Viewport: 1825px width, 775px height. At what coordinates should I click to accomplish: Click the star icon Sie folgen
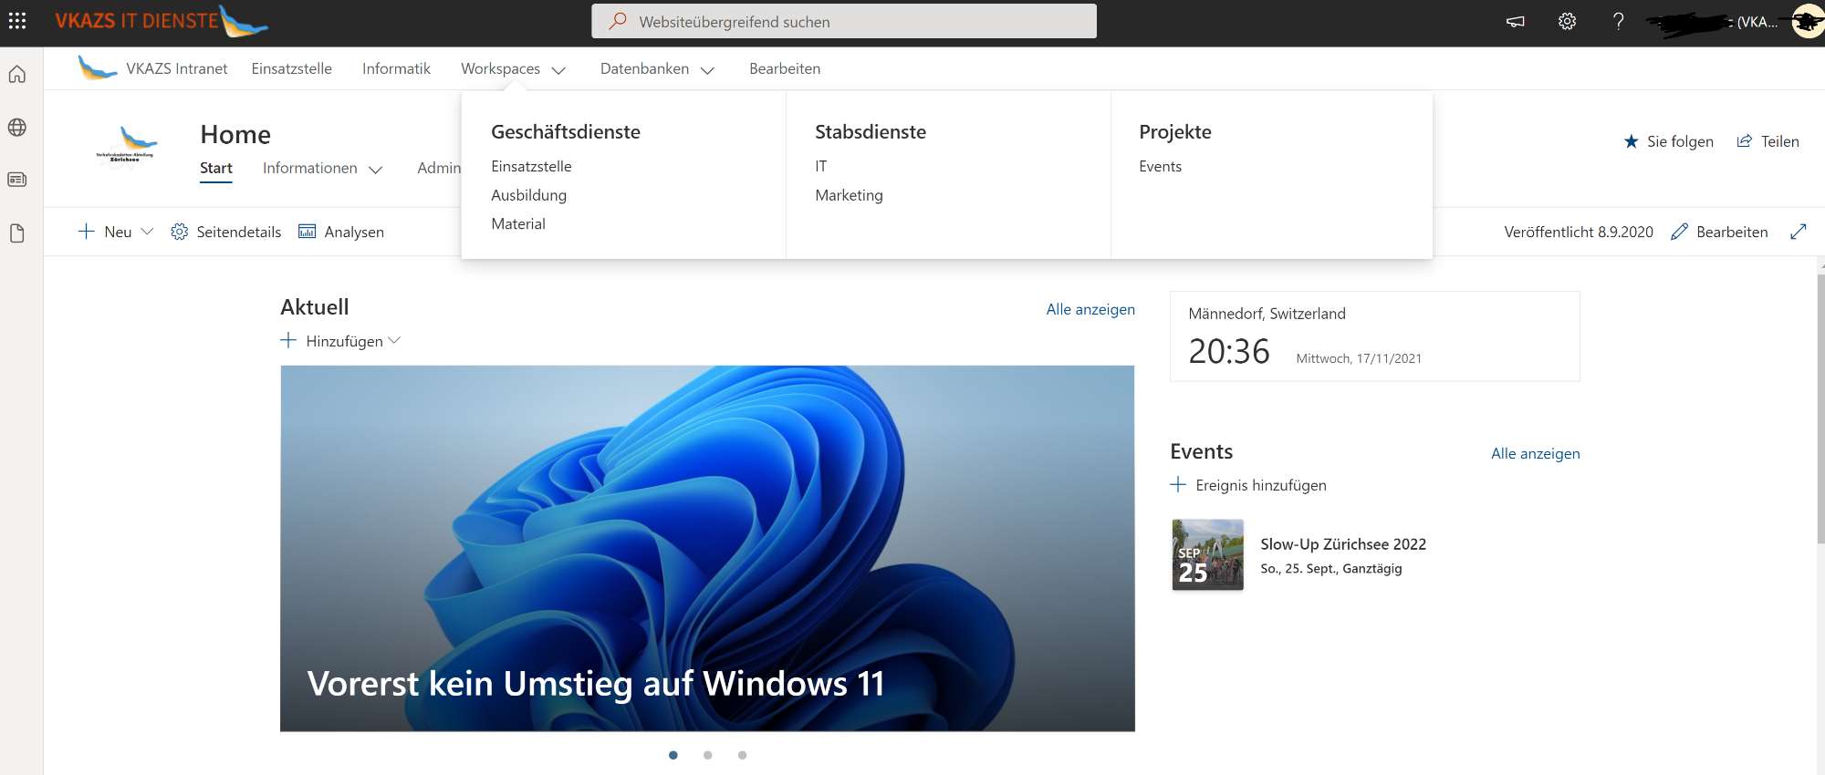point(1632,141)
